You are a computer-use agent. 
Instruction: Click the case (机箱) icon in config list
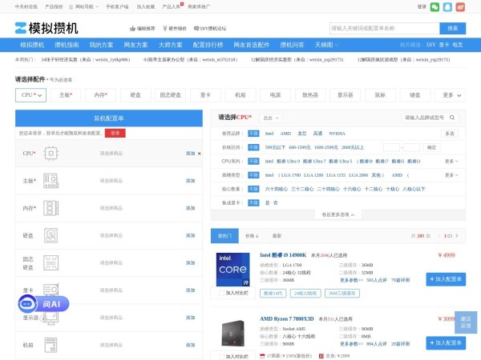51,345
